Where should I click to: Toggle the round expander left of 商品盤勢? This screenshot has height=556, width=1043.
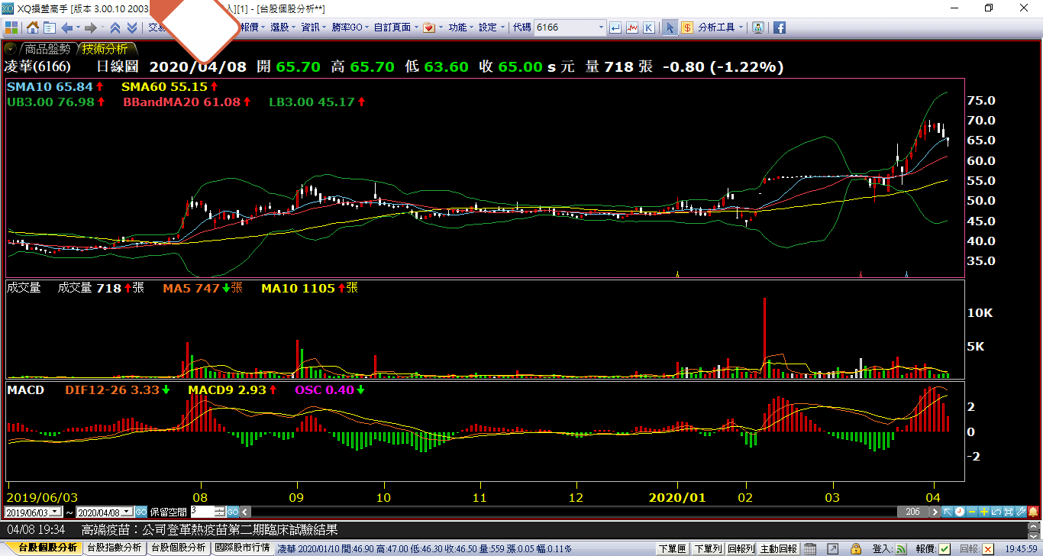11,48
